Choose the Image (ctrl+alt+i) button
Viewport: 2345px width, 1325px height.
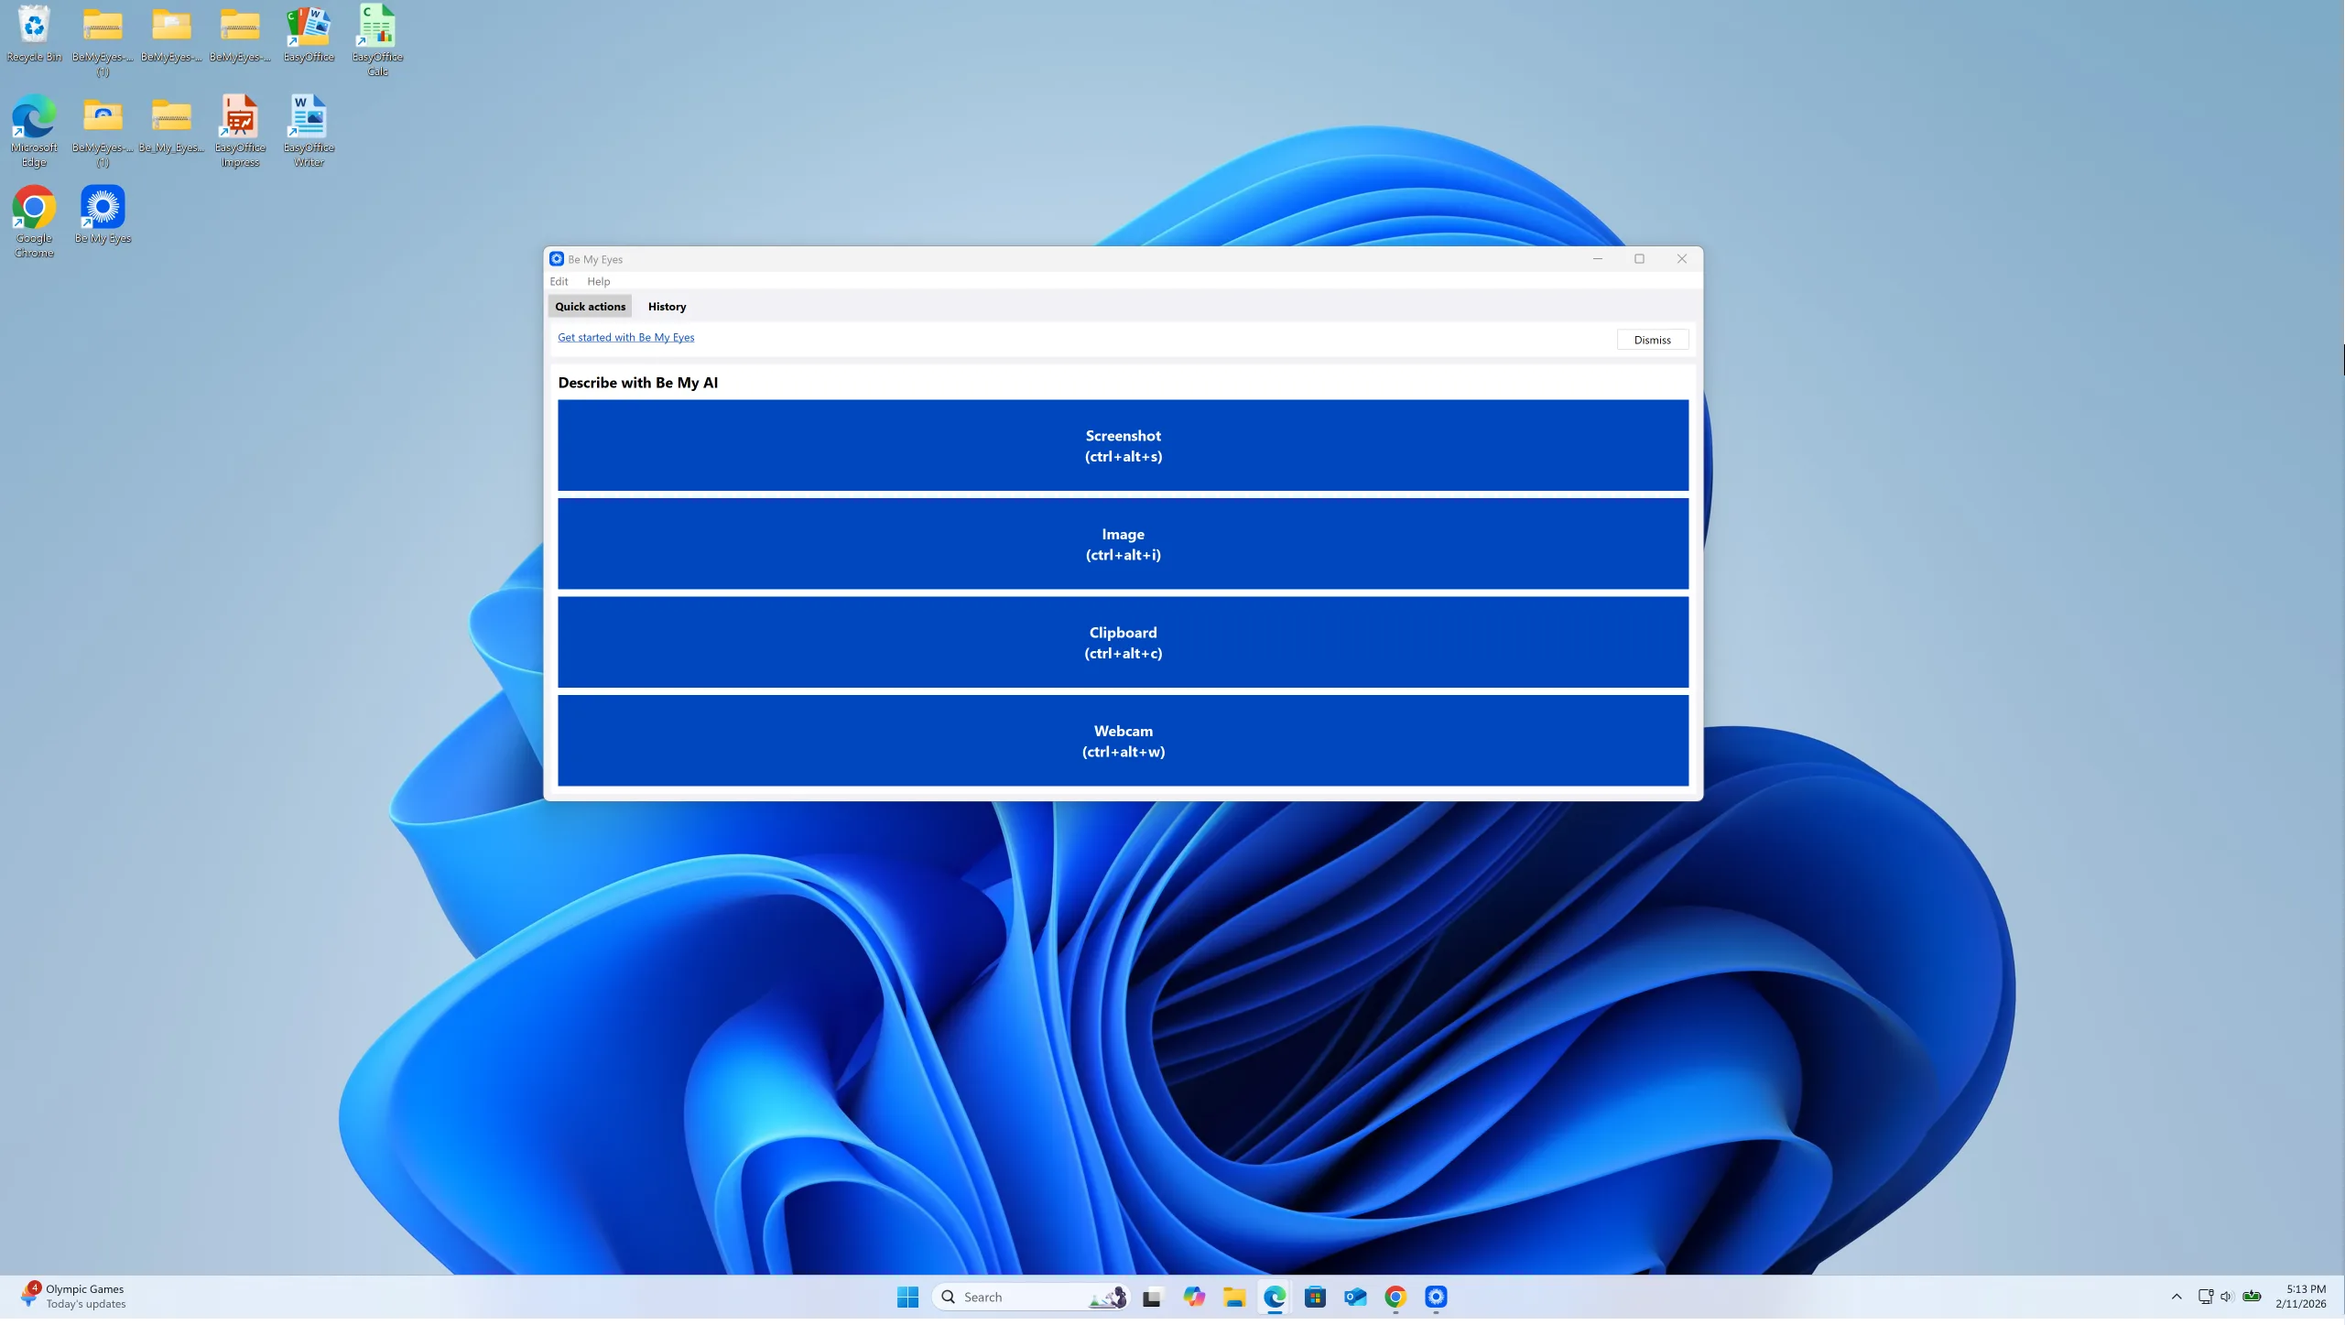point(1123,545)
